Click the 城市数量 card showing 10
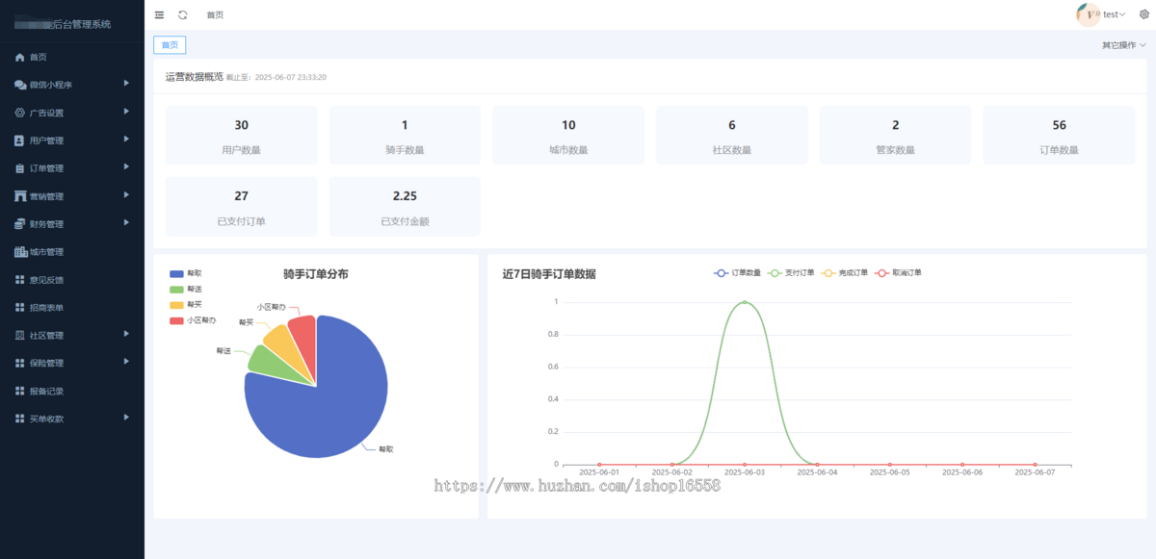The width and height of the screenshot is (1156, 559). pos(568,135)
